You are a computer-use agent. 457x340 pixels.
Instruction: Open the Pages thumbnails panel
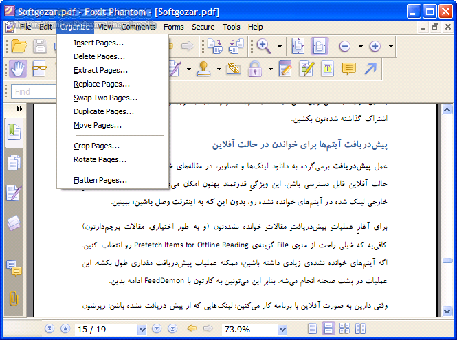(14, 163)
